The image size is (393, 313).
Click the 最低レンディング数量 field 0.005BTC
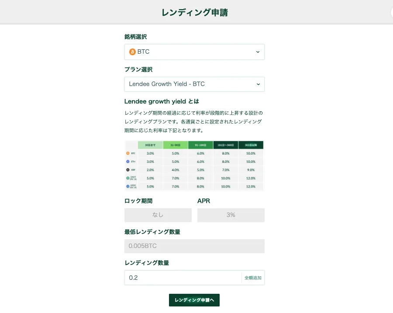pos(194,246)
